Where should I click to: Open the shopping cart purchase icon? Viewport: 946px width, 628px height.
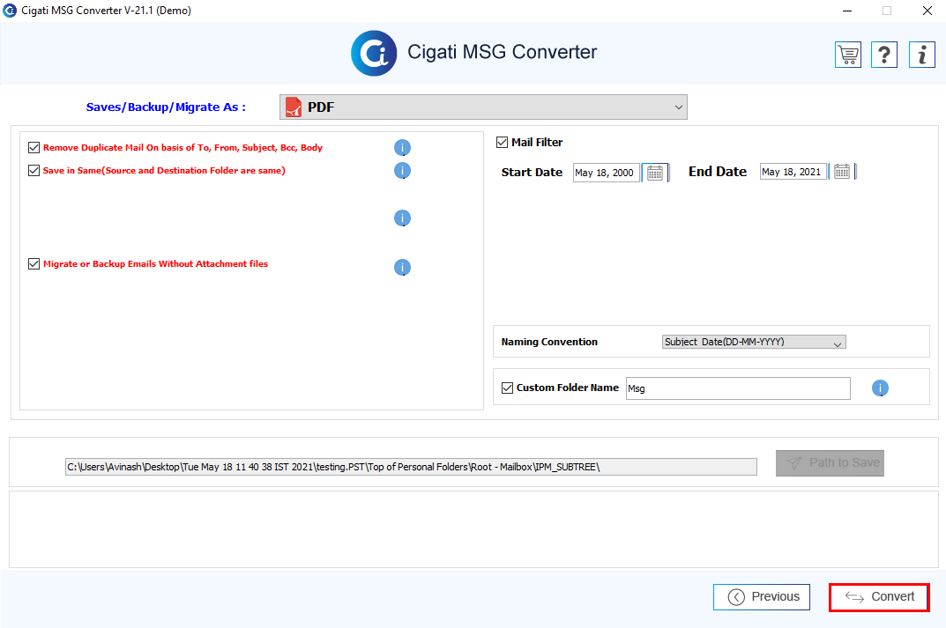tap(847, 55)
